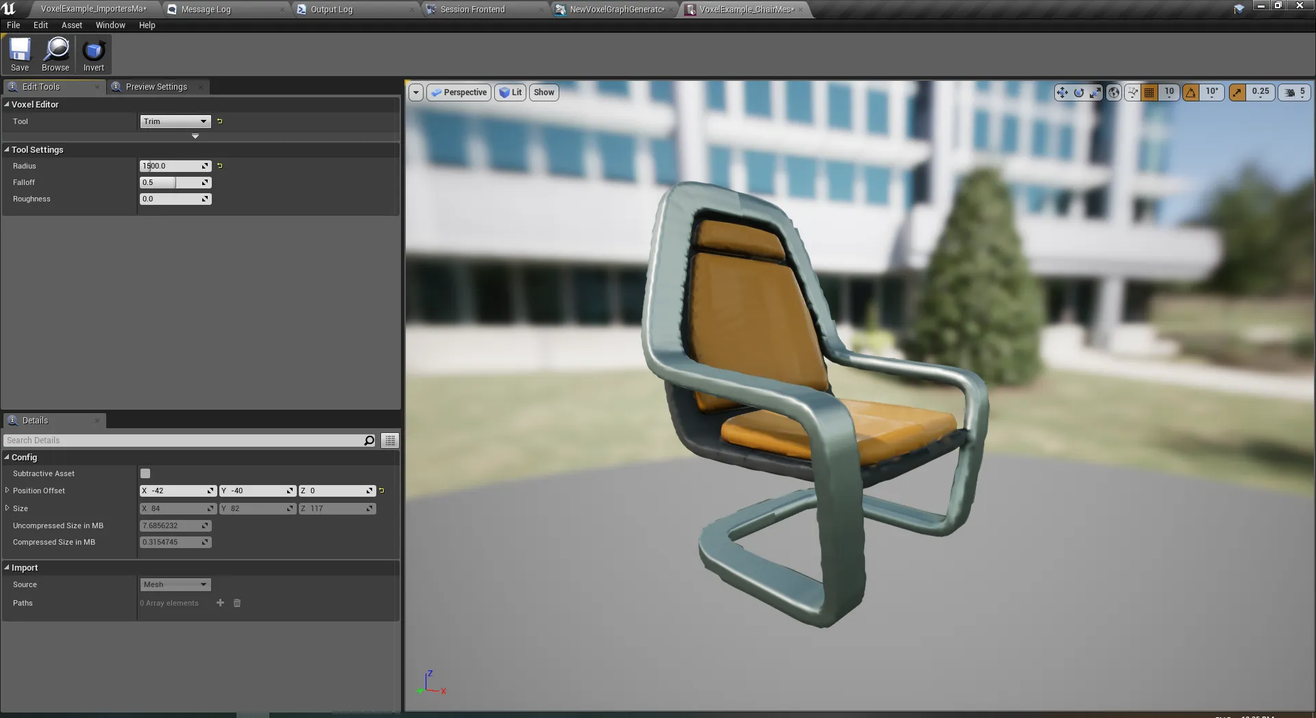Click the Search Details input field
The image size is (1316, 718).
[184, 441]
